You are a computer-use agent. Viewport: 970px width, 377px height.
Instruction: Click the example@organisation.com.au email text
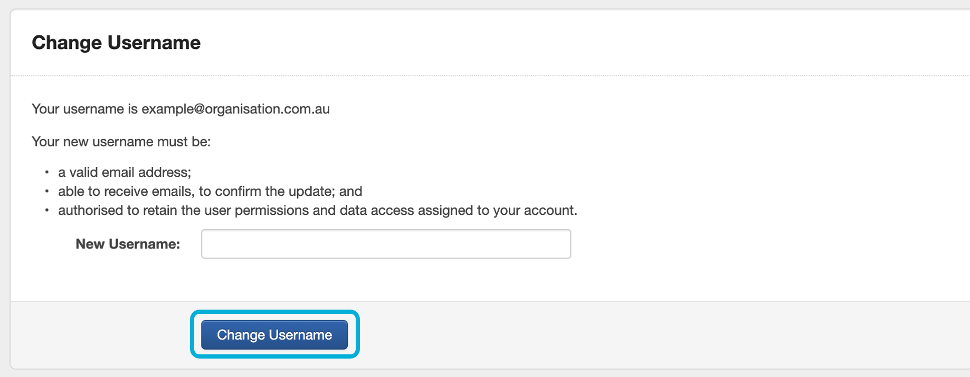pyautogui.click(x=235, y=109)
